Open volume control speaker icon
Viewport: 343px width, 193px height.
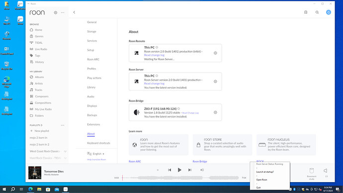(325, 171)
